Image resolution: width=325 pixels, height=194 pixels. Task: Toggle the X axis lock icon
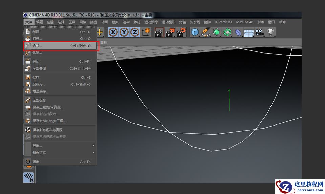point(113,32)
